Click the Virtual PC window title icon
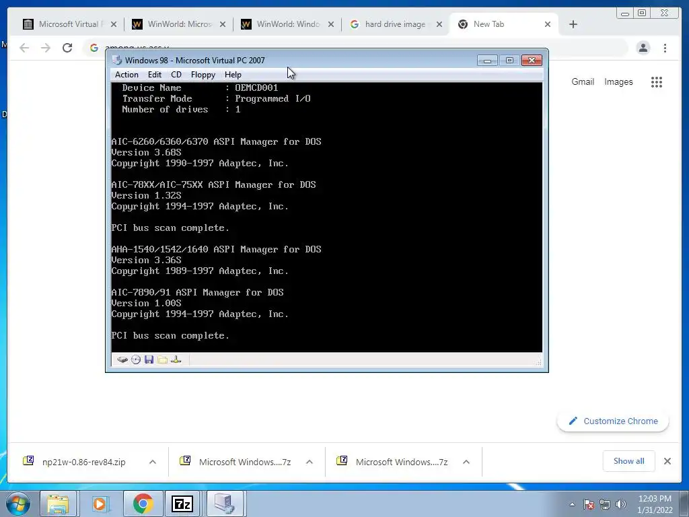The image size is (689, 517). pyautogui.click(x=116, y=60)
